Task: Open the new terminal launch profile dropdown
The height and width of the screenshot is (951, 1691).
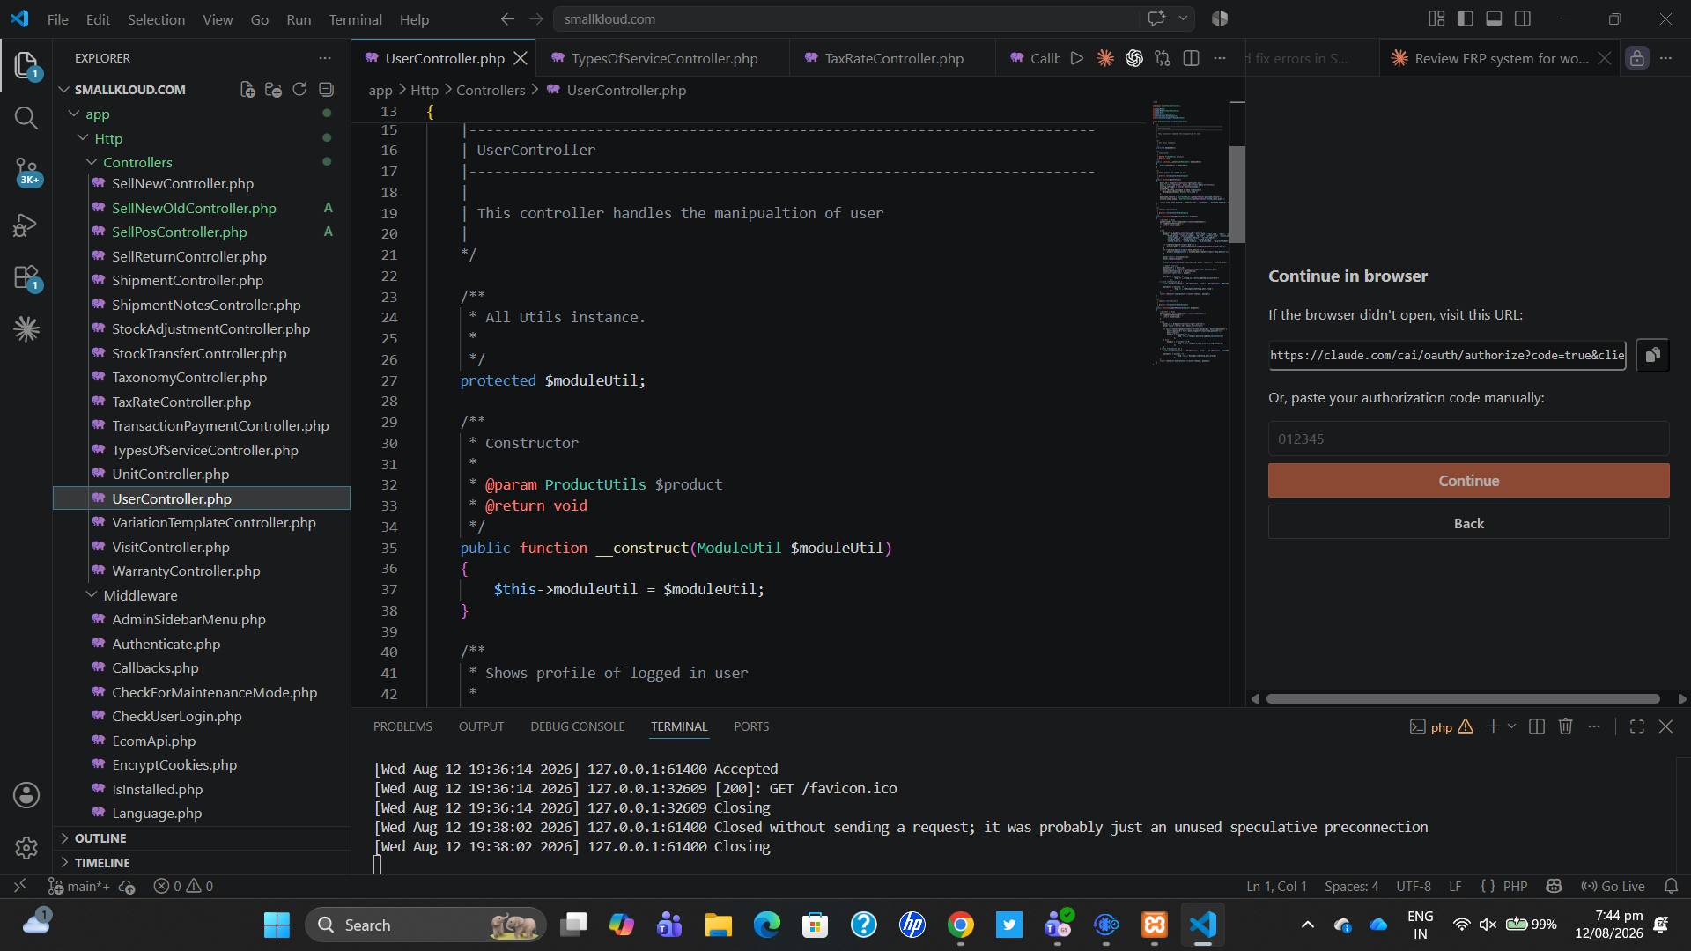Action: click(x=1511, y=726)
